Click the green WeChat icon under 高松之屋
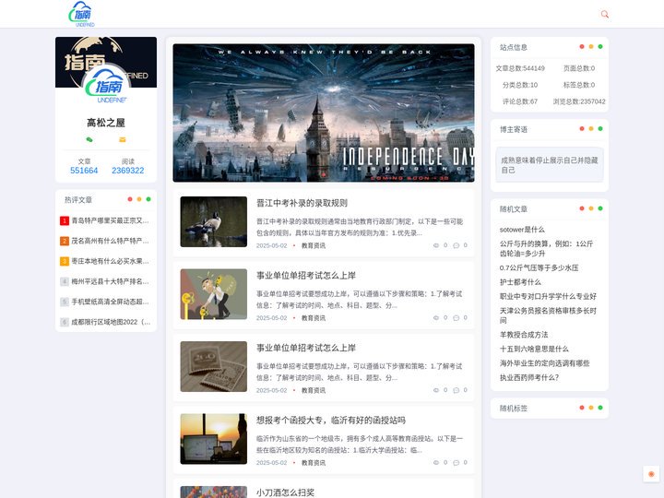Viewport: 664px width, 498px height. [89, 139]
